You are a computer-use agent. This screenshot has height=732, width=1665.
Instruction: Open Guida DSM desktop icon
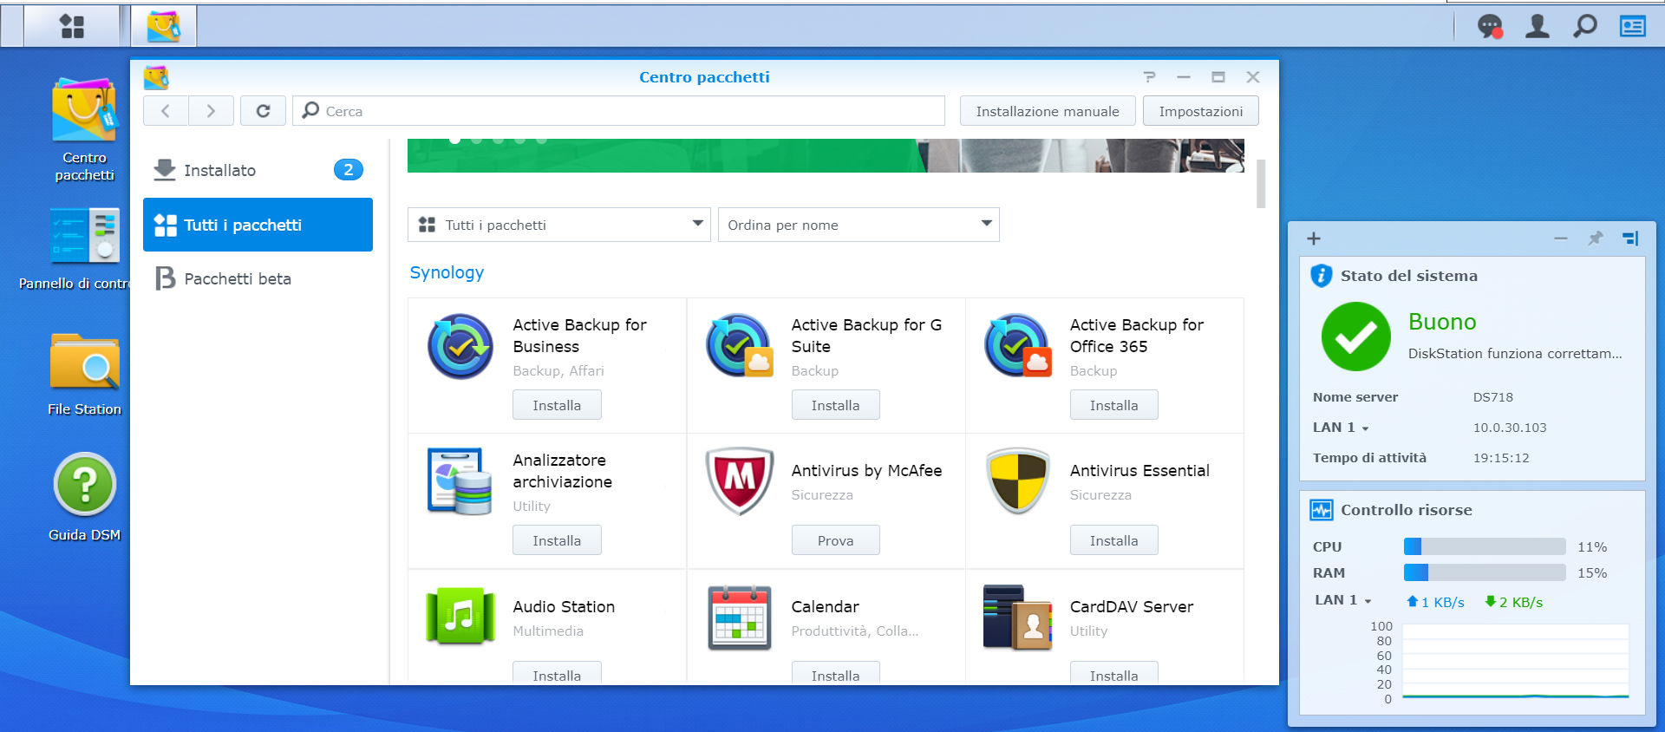(x=84, y=497)
